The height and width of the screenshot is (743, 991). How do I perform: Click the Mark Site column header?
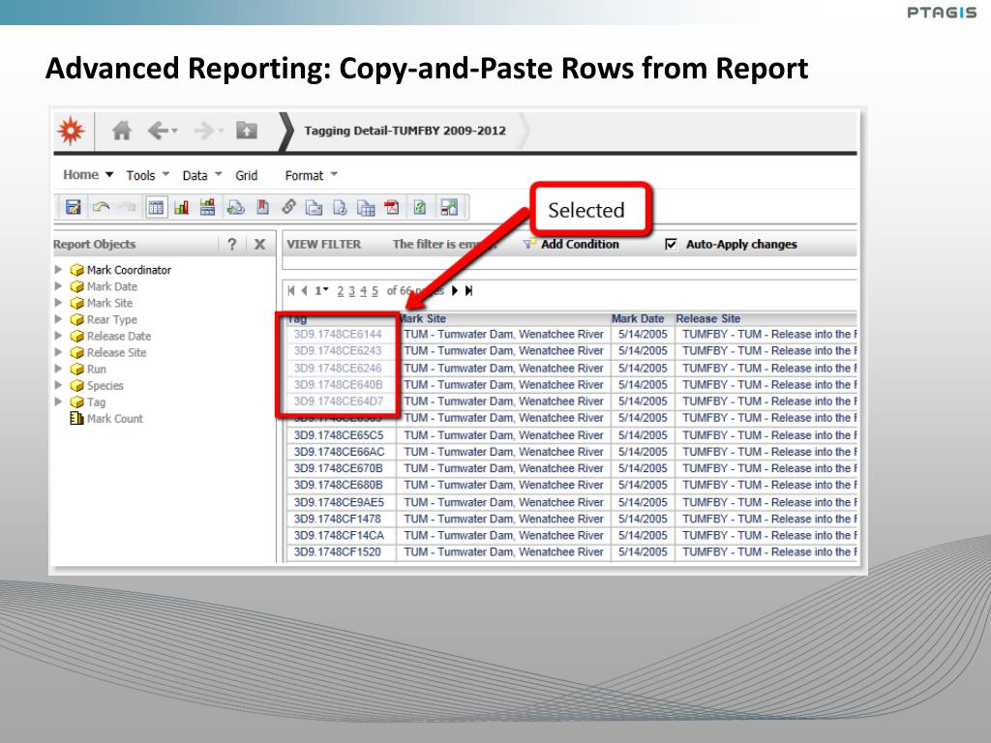[423, 318]
